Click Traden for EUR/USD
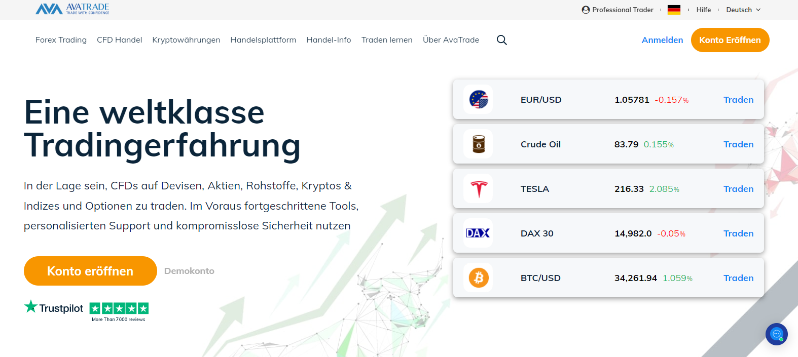Screen dimensions: 798x357 point(738,100)
